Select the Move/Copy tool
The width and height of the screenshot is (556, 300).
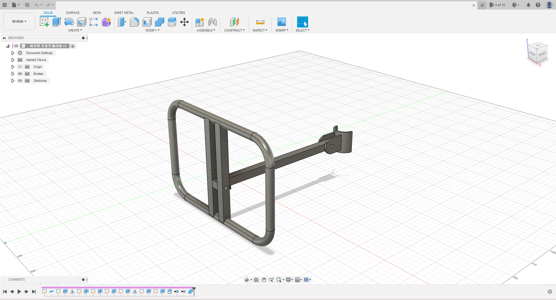click(x=184, y=22)
